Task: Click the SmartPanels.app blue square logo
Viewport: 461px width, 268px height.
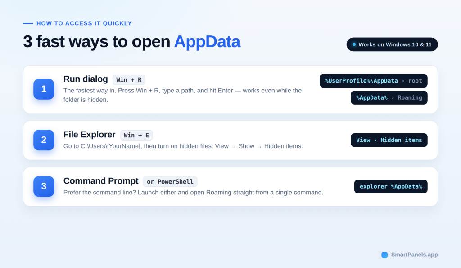Action: pos(384,255)
